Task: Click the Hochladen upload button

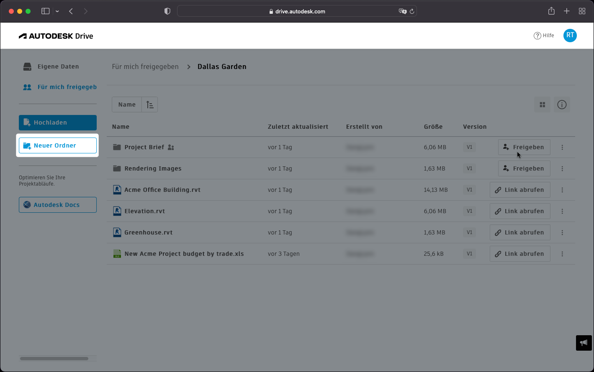Action: (x=58, y=122)
